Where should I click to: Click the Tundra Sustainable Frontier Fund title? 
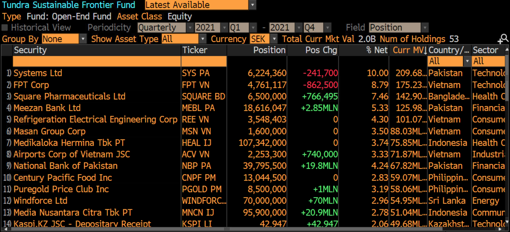click(x=69, y=5)
